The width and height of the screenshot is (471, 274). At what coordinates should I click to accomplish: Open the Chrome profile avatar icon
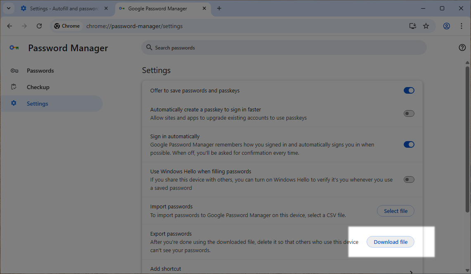446,26
